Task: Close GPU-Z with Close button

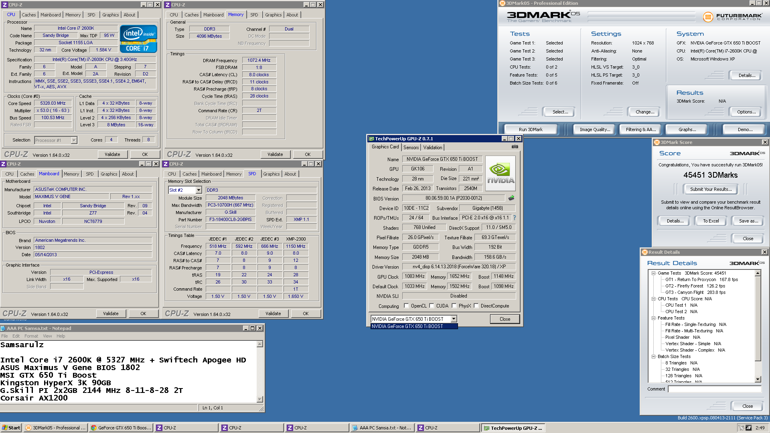Action: coord(505,319)
